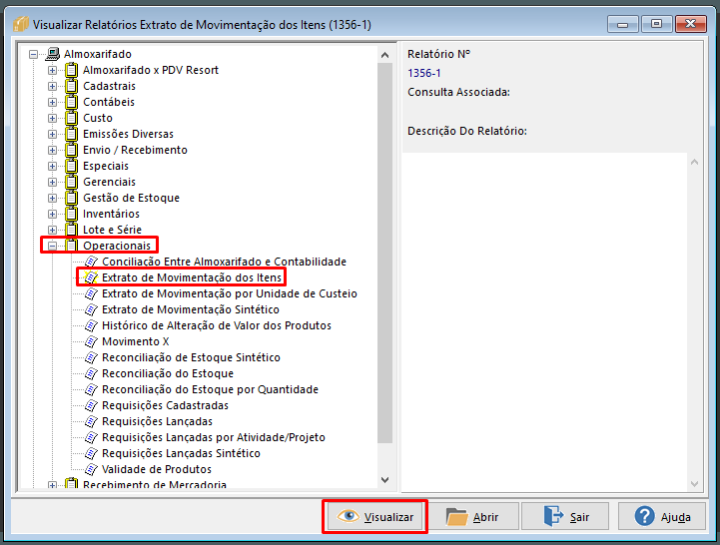Click the Requisições Cadastradas report icon
Viewport: 720px width, 545px height.
92,405
